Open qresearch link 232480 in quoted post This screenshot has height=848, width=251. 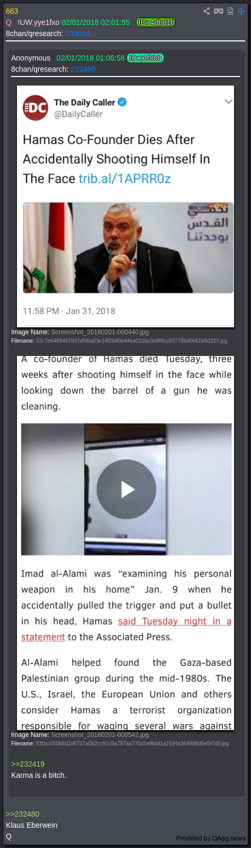tap(83, 69)
